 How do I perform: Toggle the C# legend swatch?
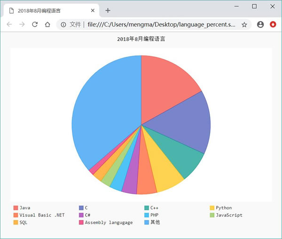[x=81, y=215]
